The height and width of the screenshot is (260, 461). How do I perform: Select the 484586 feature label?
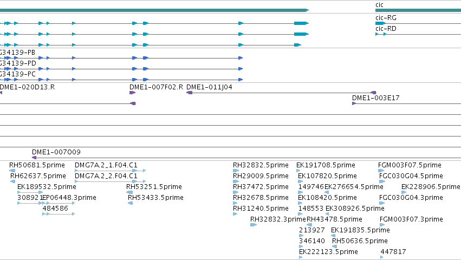click(55, 209)
